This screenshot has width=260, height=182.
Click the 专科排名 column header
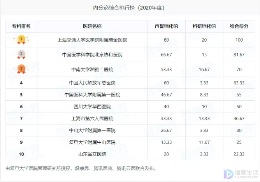coord(21,26)
